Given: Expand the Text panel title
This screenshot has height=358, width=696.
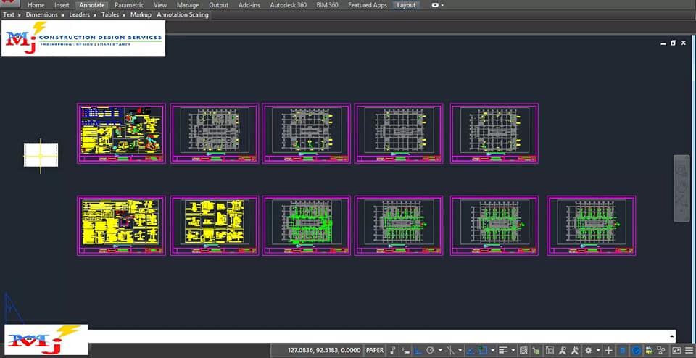Looking at the screenshot, I should tap(9, 14).
